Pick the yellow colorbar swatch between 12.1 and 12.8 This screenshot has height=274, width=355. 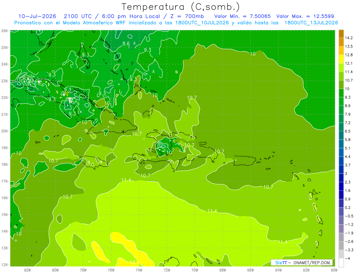pyautogui.click(x=341, y=59)
